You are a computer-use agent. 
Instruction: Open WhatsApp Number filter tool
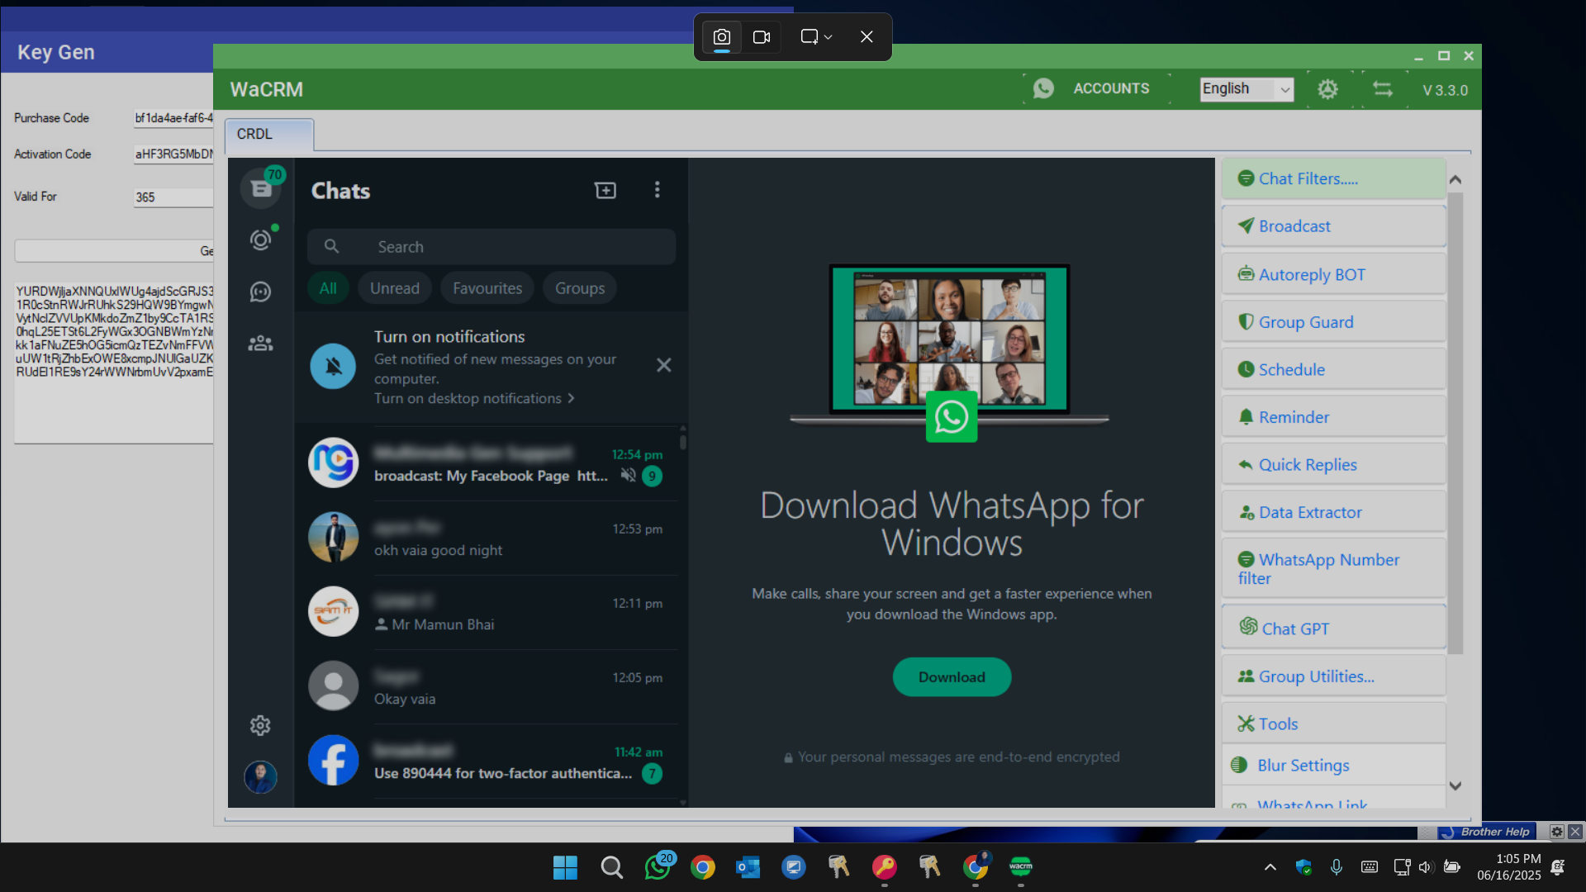(1333, 569)
